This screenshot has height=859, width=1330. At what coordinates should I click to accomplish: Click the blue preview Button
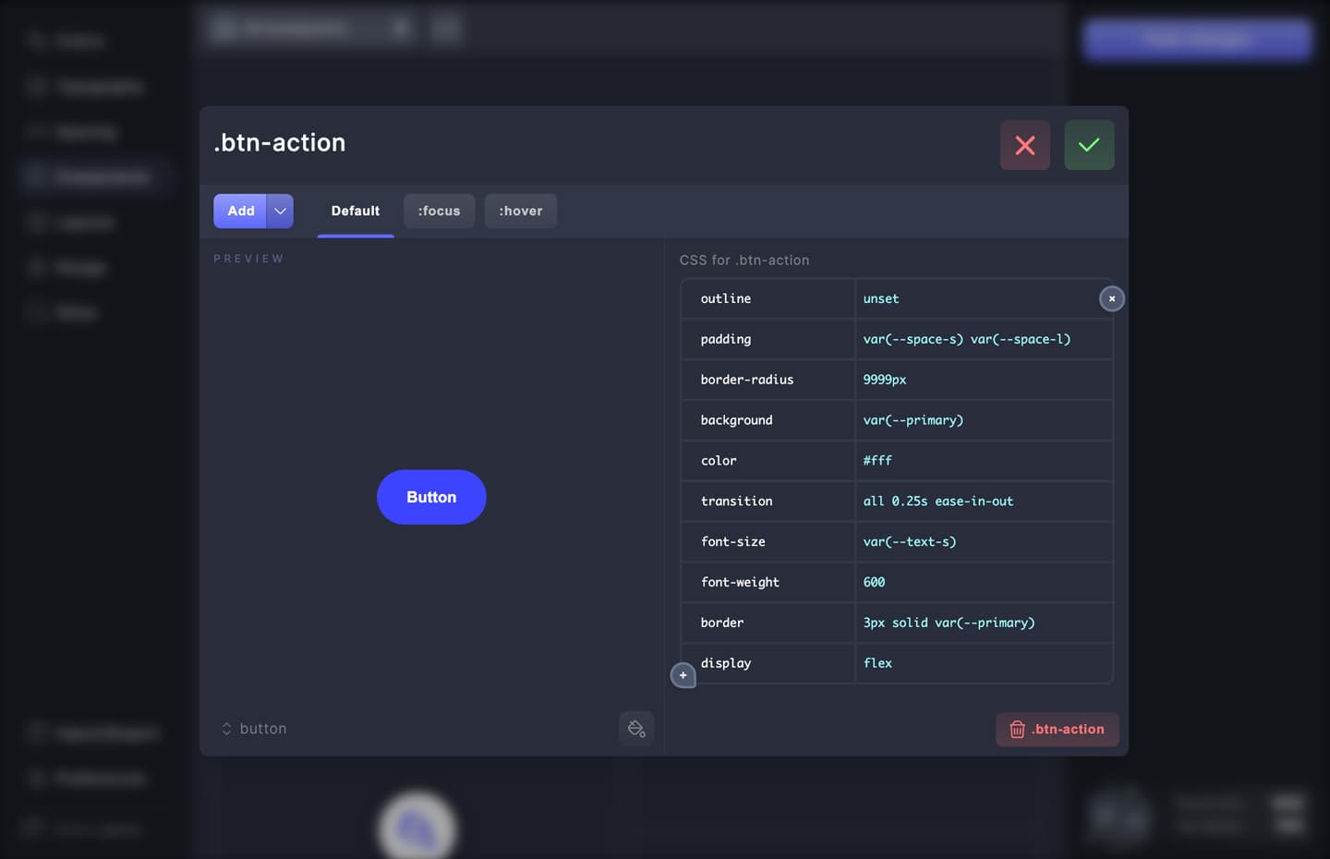(x=431, y=497)
